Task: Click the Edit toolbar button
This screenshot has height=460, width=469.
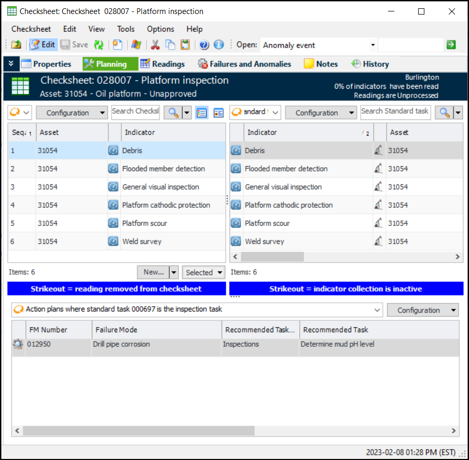Action: (x=43, y=45)
